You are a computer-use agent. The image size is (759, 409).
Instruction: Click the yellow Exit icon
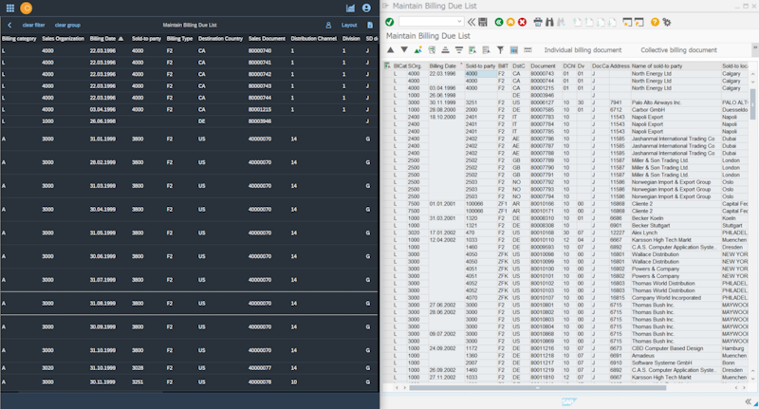[510, 22]
